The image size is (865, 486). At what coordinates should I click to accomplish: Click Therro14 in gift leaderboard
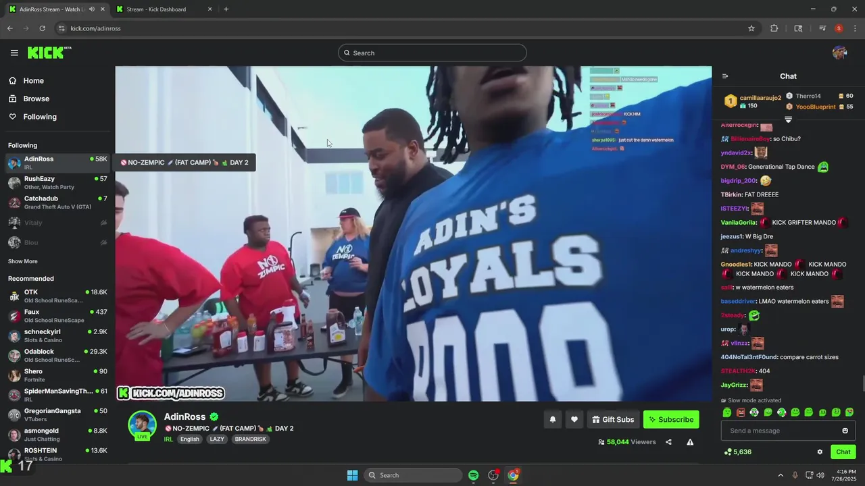[808, 96]
